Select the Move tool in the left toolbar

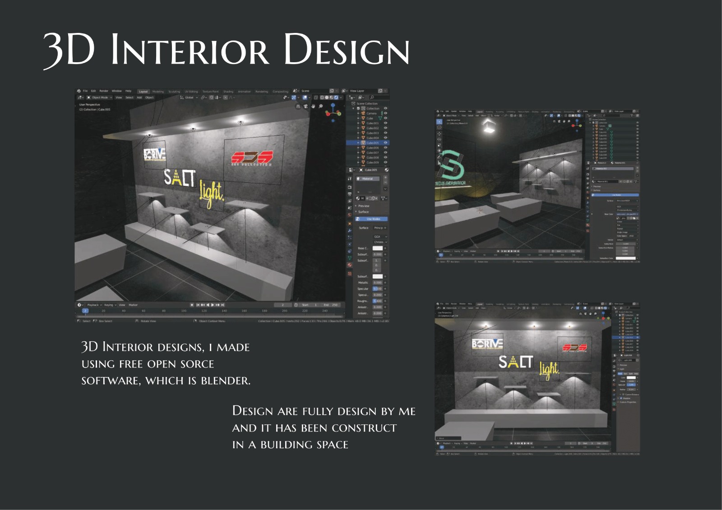(439, 133)
